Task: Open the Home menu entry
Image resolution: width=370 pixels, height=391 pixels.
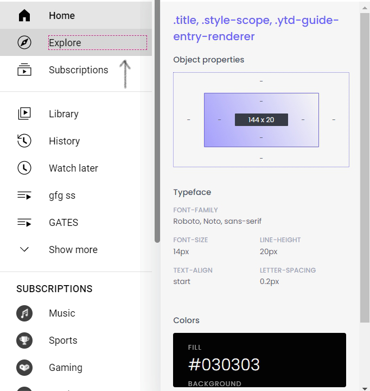Action: 76,15
